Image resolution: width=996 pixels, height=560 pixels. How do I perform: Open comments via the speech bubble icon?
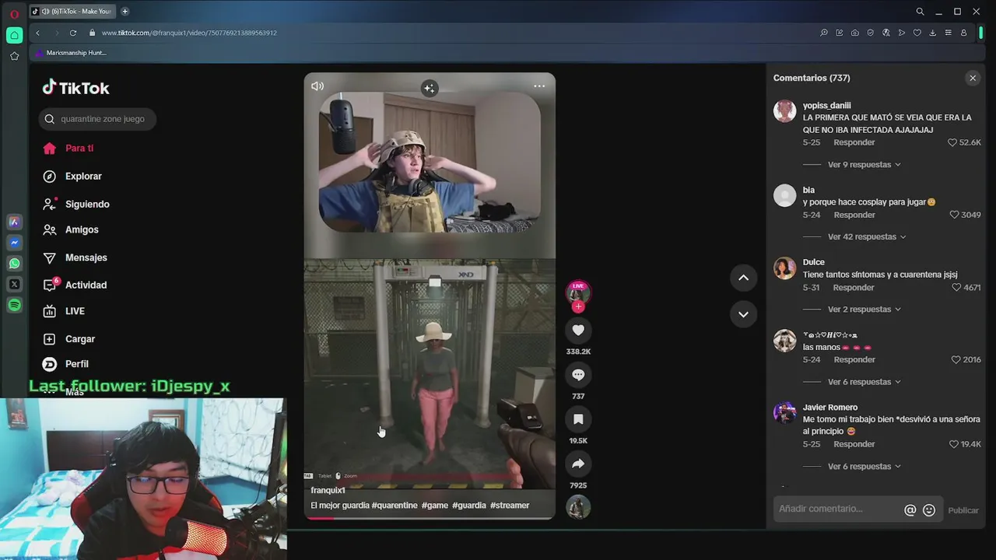(x=578, y=375)
